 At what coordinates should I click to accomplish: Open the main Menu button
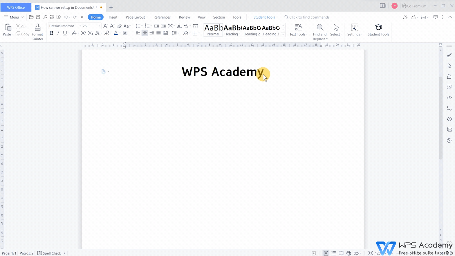click(14, 17)
